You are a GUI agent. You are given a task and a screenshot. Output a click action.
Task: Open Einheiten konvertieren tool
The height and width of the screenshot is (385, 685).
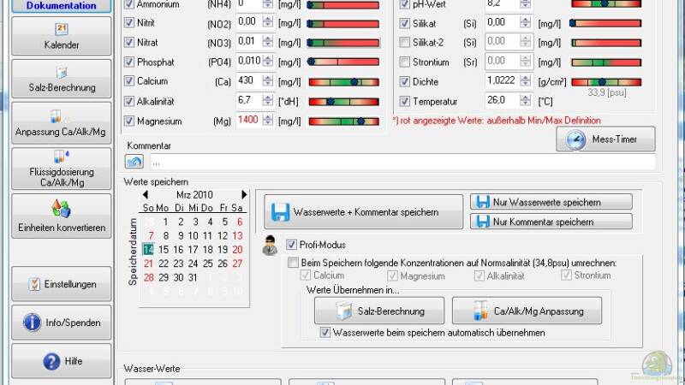61,217
